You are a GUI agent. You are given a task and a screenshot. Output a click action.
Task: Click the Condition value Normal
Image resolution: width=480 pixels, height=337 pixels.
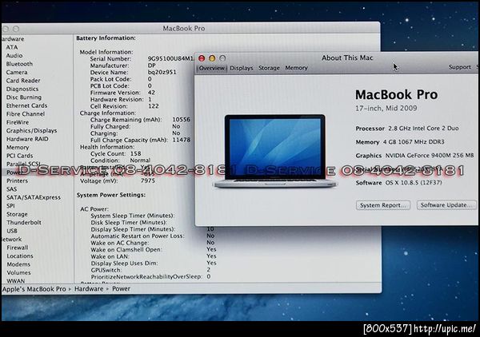click(x=140, y=161)
